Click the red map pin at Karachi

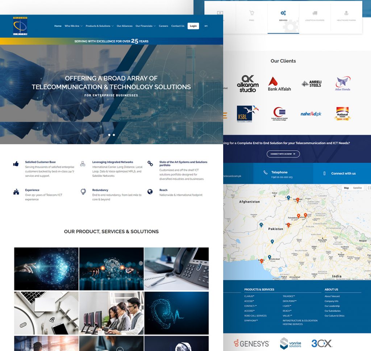click(262, 262)
